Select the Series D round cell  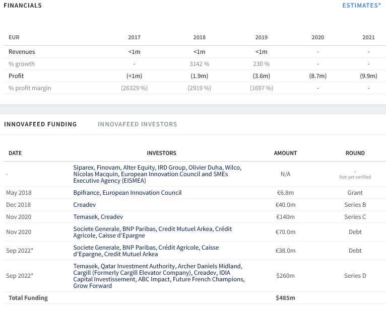(355, 276)
